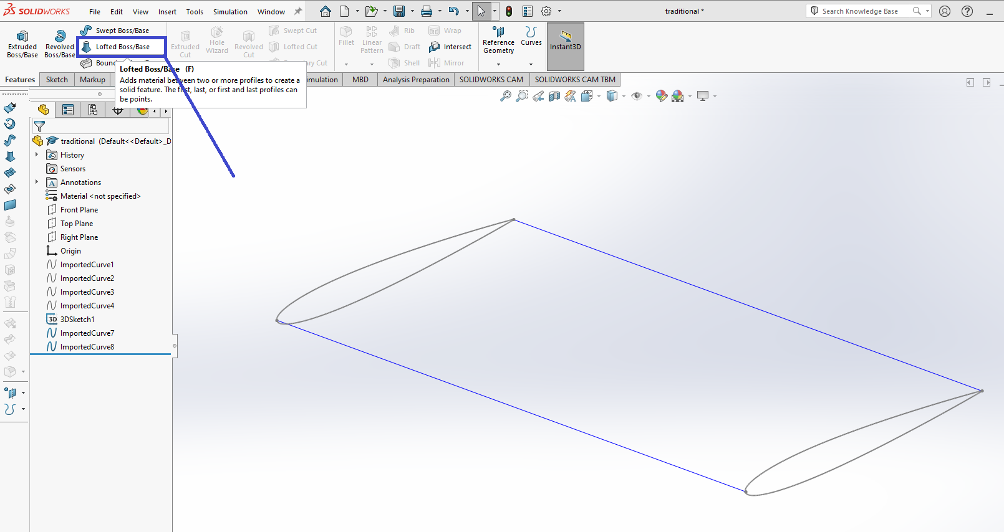Open the Search Knowledge Base dropdown arrow
1004x532 pixels.
[x=927, y=11]
